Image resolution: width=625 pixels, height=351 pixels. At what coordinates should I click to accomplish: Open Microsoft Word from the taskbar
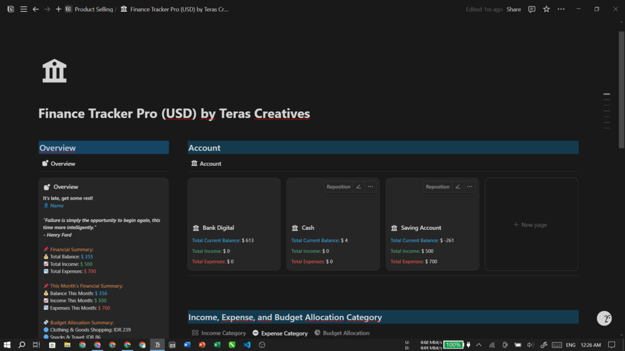click(x=187, y=345)
